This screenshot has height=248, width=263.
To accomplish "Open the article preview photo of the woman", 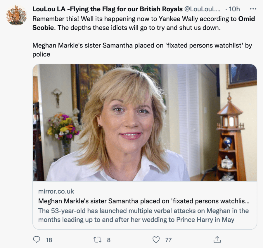I will point(145,122).
